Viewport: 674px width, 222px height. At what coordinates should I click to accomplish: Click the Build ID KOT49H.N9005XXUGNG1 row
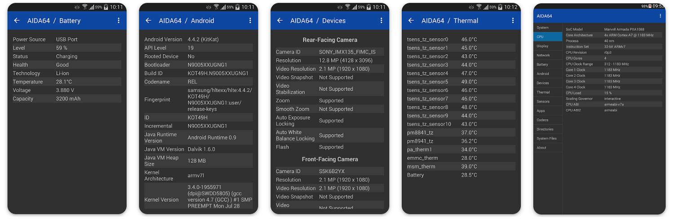tap(198, 74)
